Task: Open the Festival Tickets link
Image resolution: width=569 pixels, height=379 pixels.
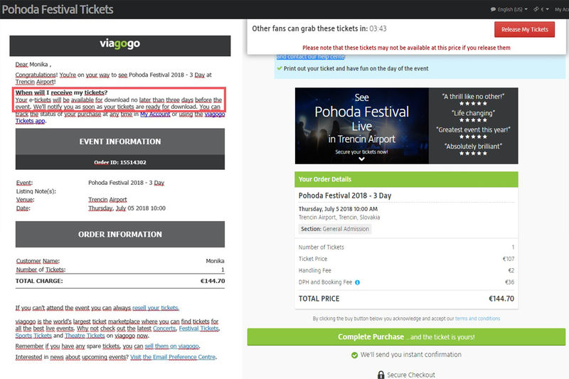Action: (199, 329)
